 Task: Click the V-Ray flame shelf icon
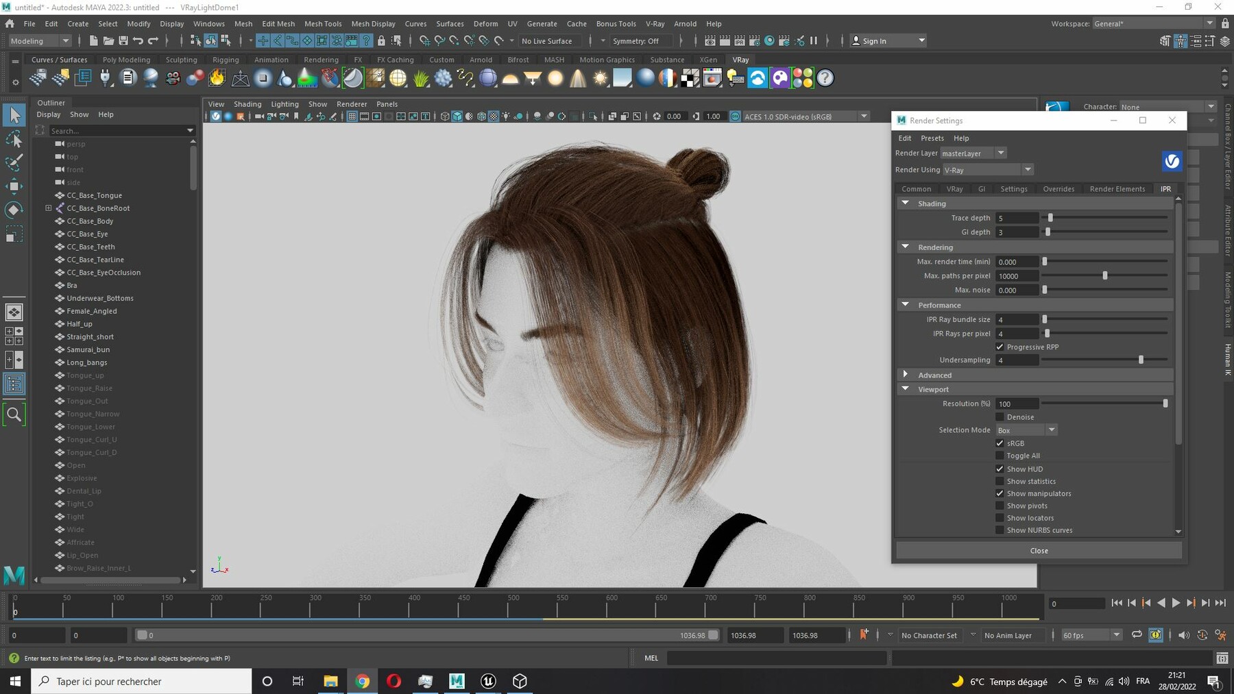(x=217, y=78)
